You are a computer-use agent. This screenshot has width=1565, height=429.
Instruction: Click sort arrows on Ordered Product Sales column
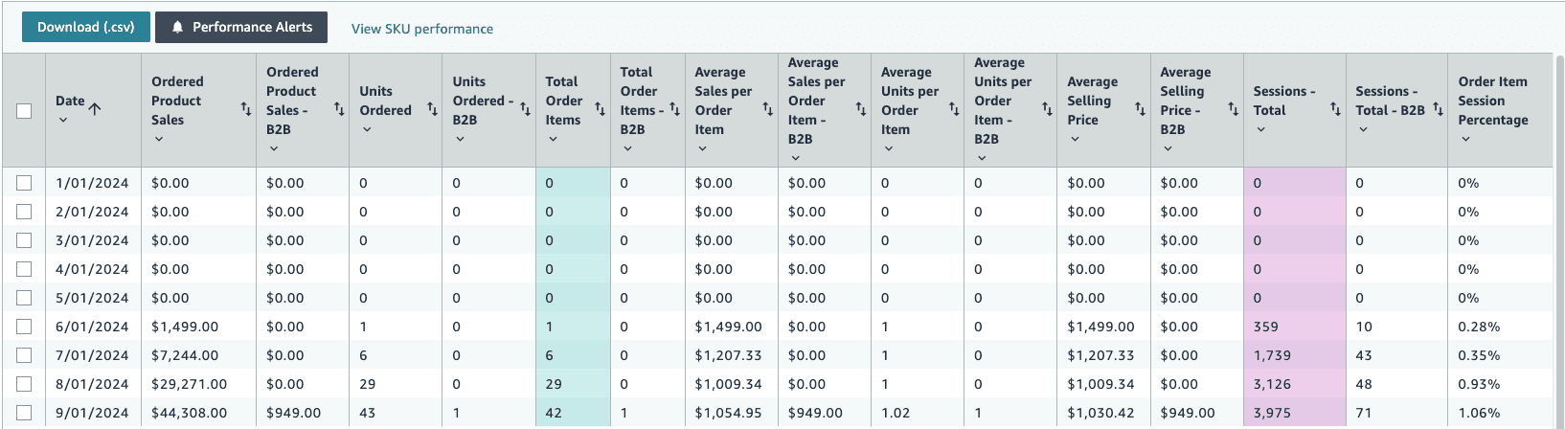tap(246, 110)
